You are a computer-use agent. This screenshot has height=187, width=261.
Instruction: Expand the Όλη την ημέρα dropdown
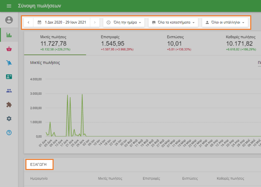click(x=124, y=22)
